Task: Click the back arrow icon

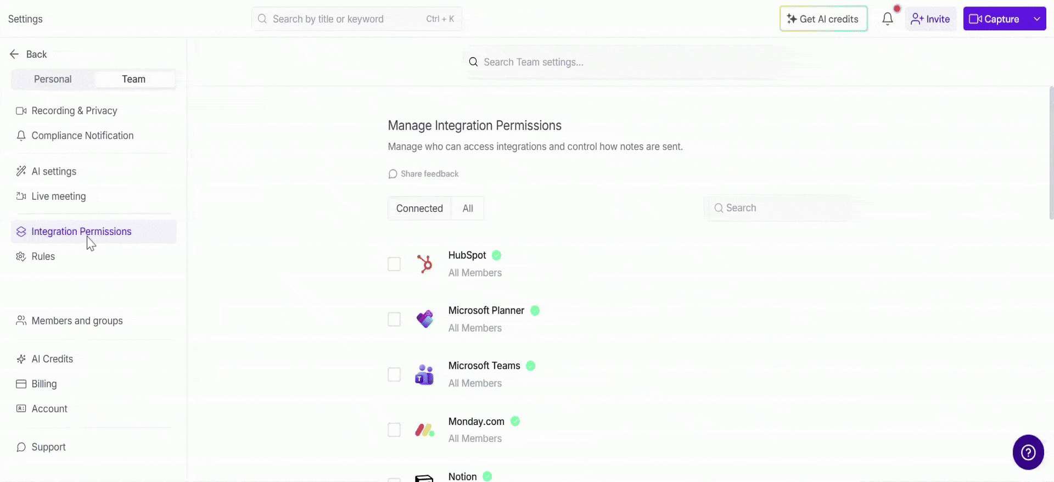Action: (14, 54)
